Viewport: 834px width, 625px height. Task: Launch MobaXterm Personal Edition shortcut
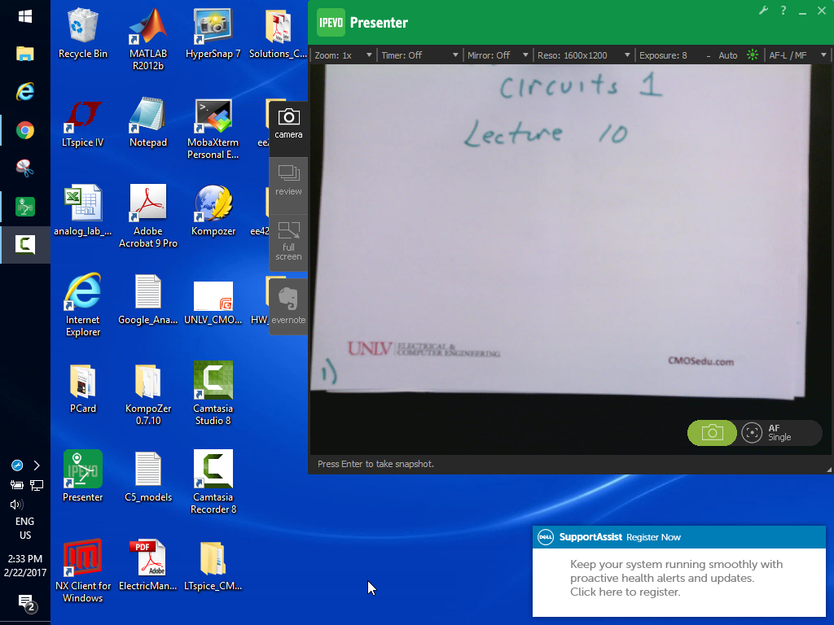coord(213,128)
